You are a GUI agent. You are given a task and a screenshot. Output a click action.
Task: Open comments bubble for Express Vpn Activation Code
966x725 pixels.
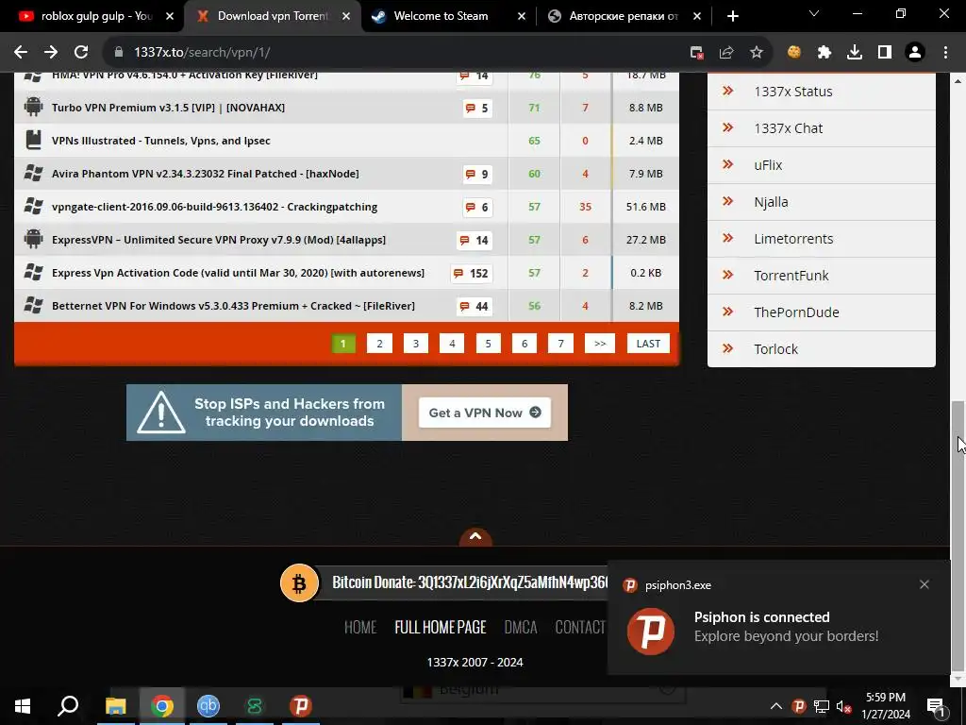tap(472, 273)
